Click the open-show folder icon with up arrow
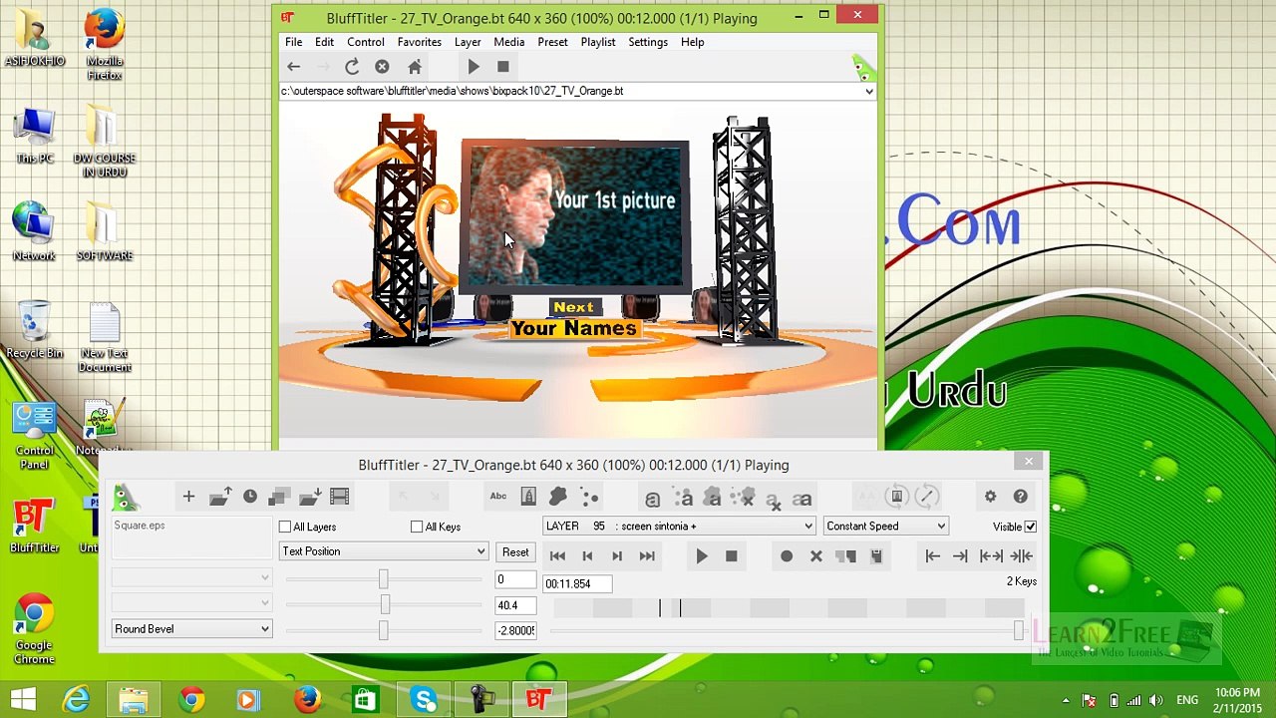1276x718 pixels. pyautogui.click(x=220, y=496)
